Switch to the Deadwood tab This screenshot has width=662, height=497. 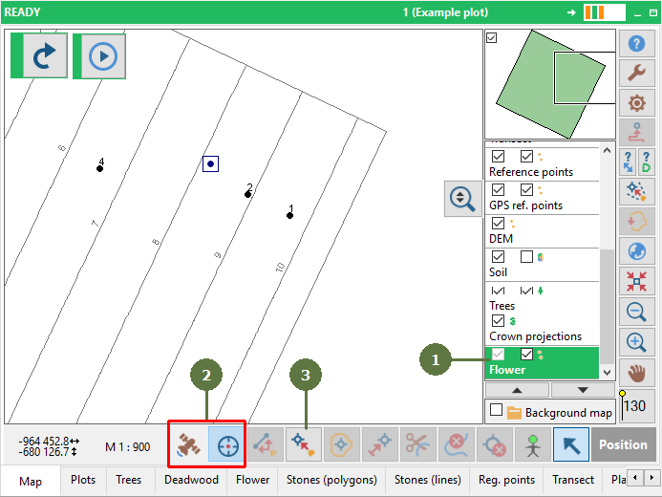[x=191, y=480]
